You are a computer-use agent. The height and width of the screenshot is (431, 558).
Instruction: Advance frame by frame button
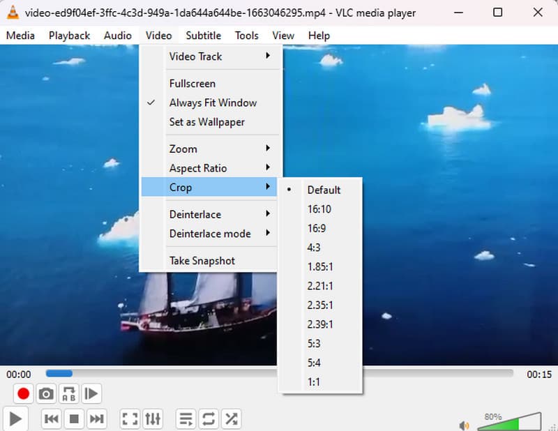tap(91, 393)
